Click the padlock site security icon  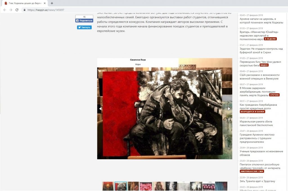(x=24, y=10)
